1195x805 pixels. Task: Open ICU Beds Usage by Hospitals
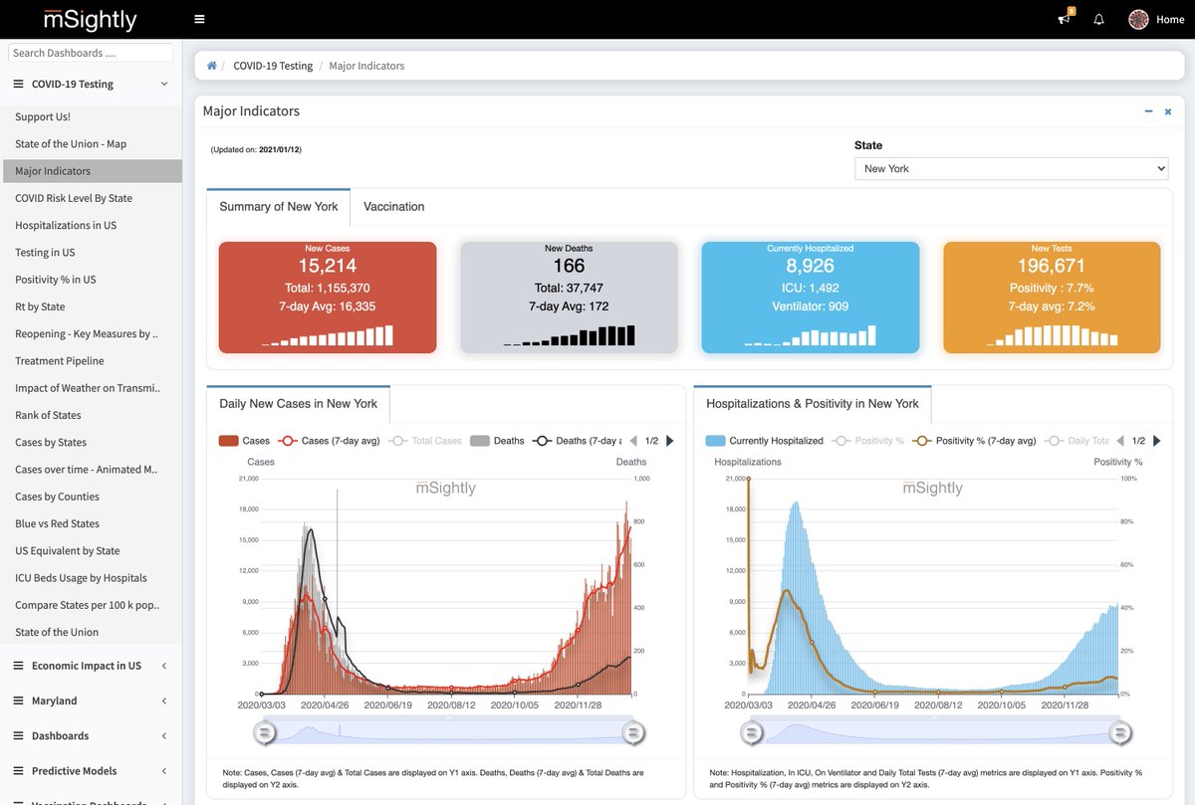(x=81, y=578)
